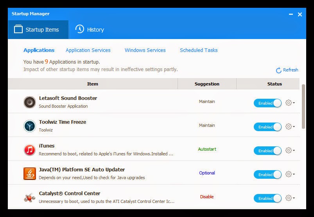Click the Refresh circular arrow icon

pos(278,70)
